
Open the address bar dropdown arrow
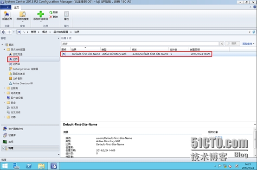pyautogui.click(x=250, y=32)
